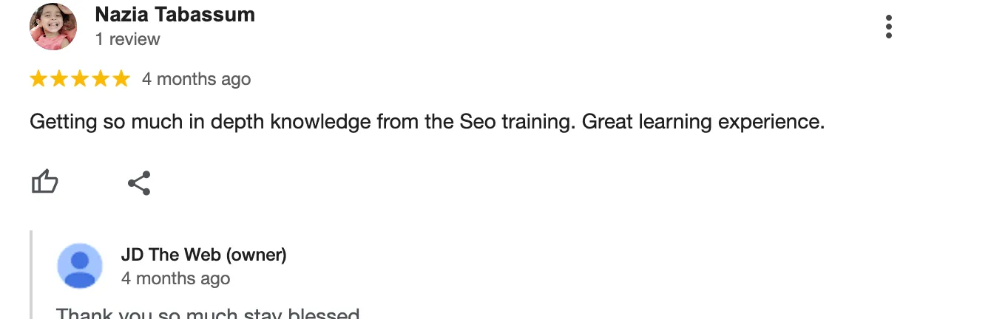Click Nazia Tabassum's profile photo
Image resolution: width=991 pixels, height=319 pixels.
pos(53,27)
